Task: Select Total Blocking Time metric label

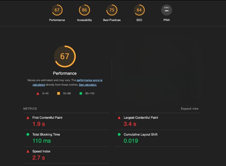Action: (x=46, y=134)
